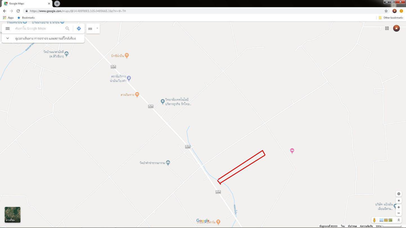Image resolution: width=406 pixels, height=228 pixels.
Task: Open a new browser tab
Action: (x=57, y=3)
